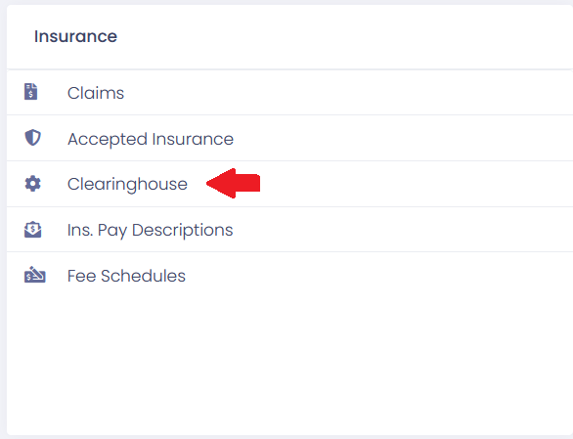The height and width of the screenshot is (439, 573).
Task: Click the red arrow pointing at Clearinghouse
Action: pyautogui.click(x=233, y=183)
